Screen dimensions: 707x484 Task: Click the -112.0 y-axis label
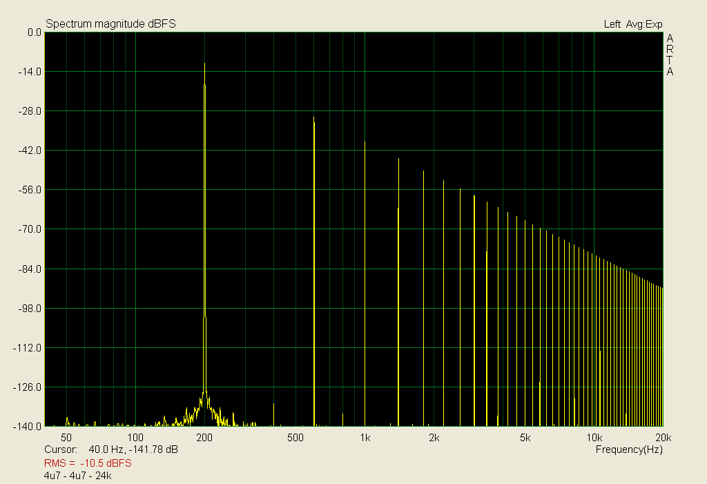click(x=27, y=348)
